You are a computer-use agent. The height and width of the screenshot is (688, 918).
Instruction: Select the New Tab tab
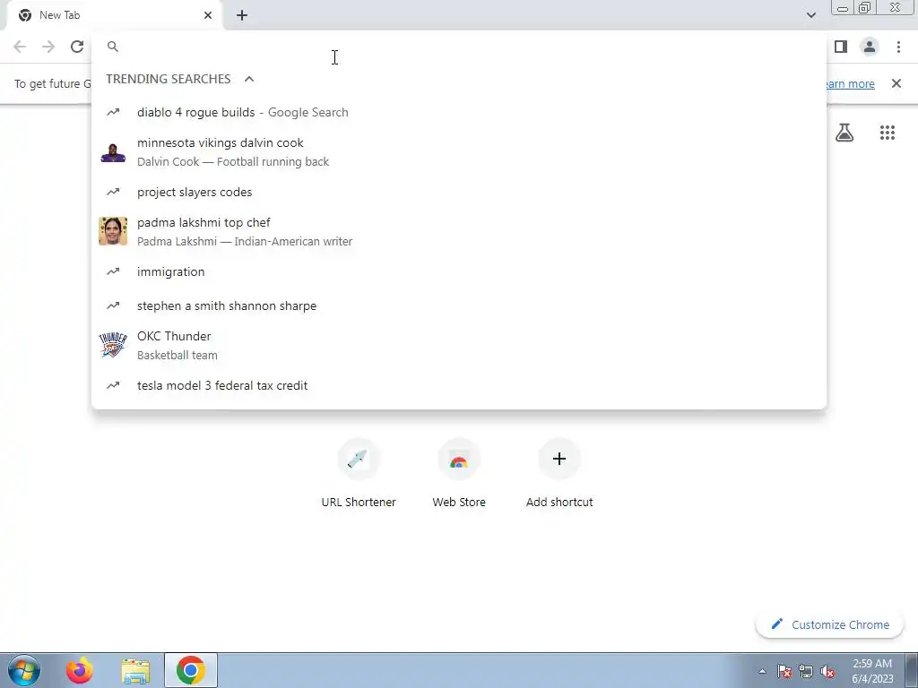click(114, 15)
